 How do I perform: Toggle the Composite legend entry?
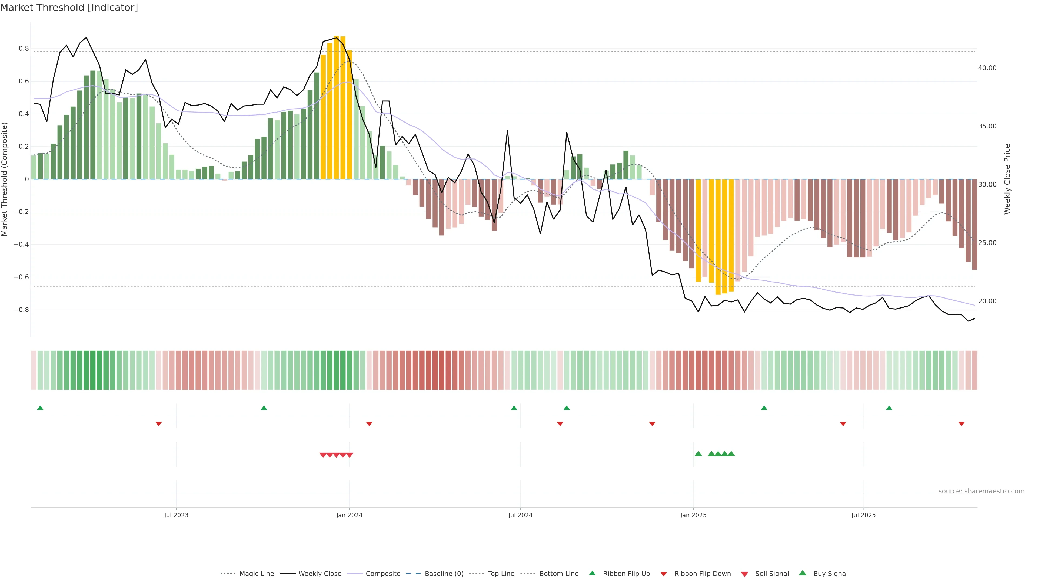click(383, 574)
